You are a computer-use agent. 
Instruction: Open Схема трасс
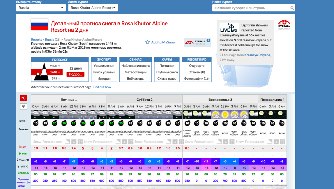tap(167, 78)
